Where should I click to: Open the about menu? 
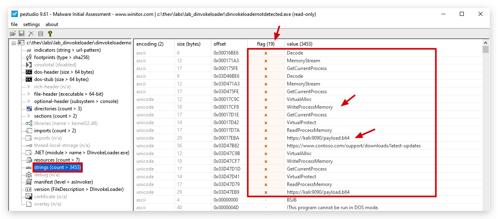52,24
